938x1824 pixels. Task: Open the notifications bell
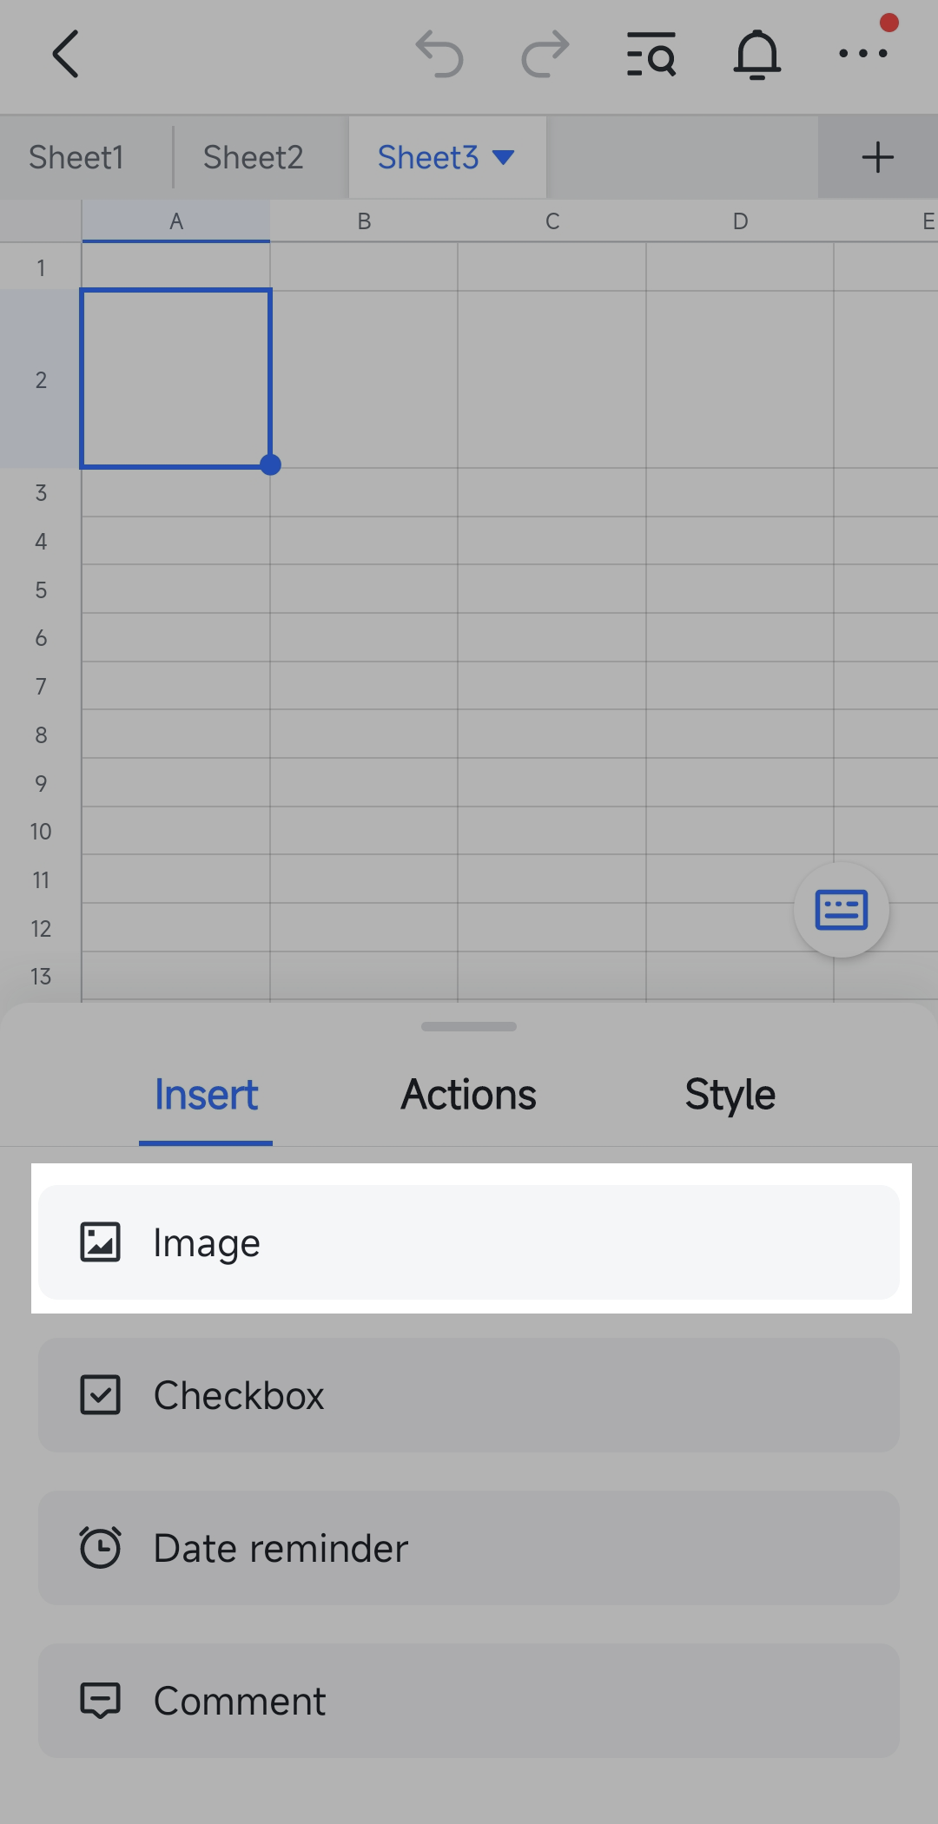pyautogui.click(x=757, y=54)
